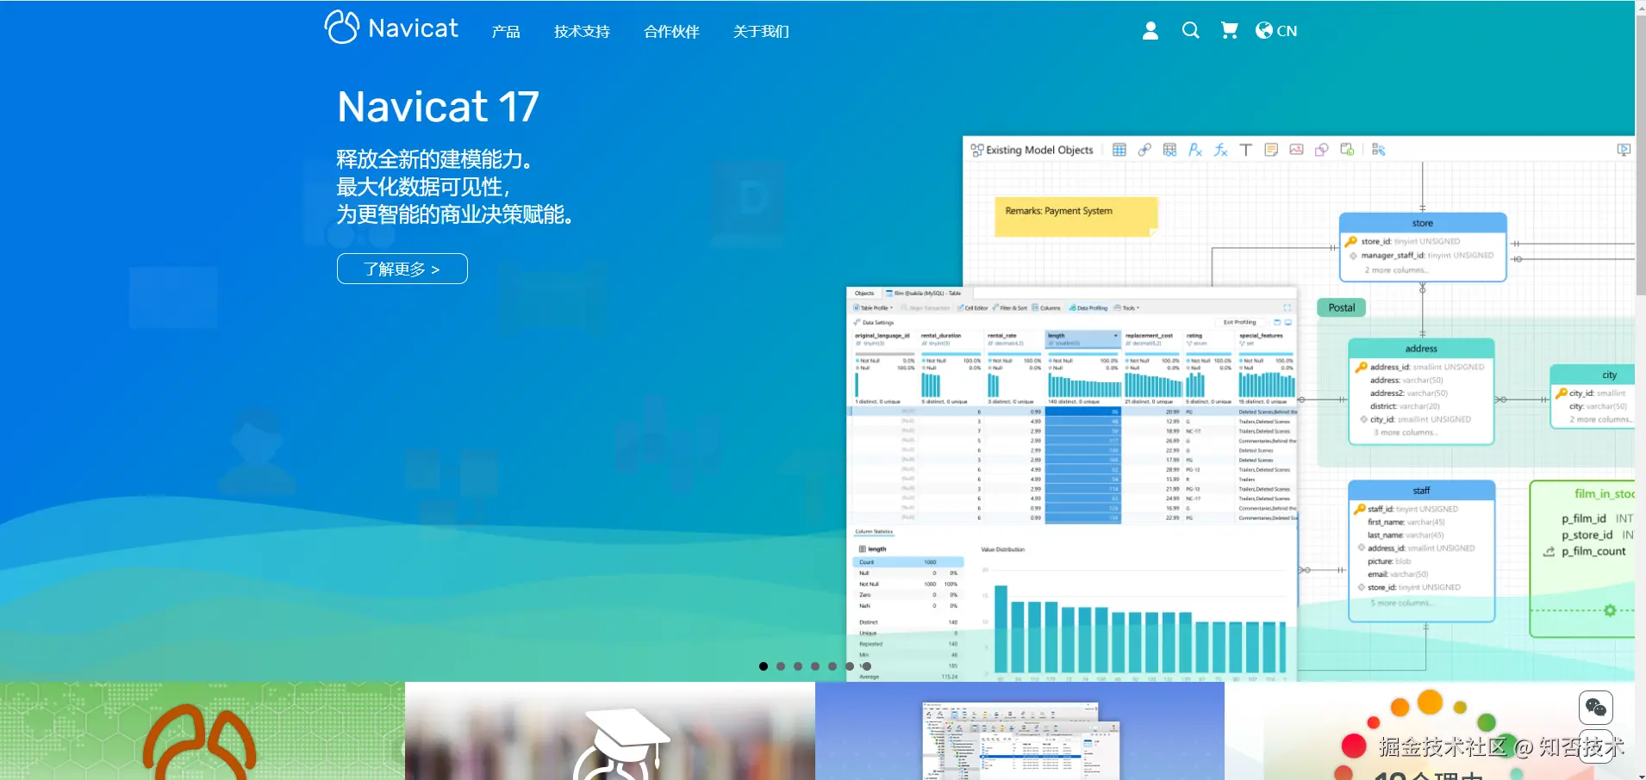Open the 关于我们 menu

tap(761, 32)
